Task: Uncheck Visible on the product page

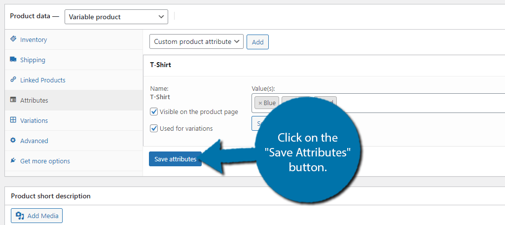Action: point(154,112)
